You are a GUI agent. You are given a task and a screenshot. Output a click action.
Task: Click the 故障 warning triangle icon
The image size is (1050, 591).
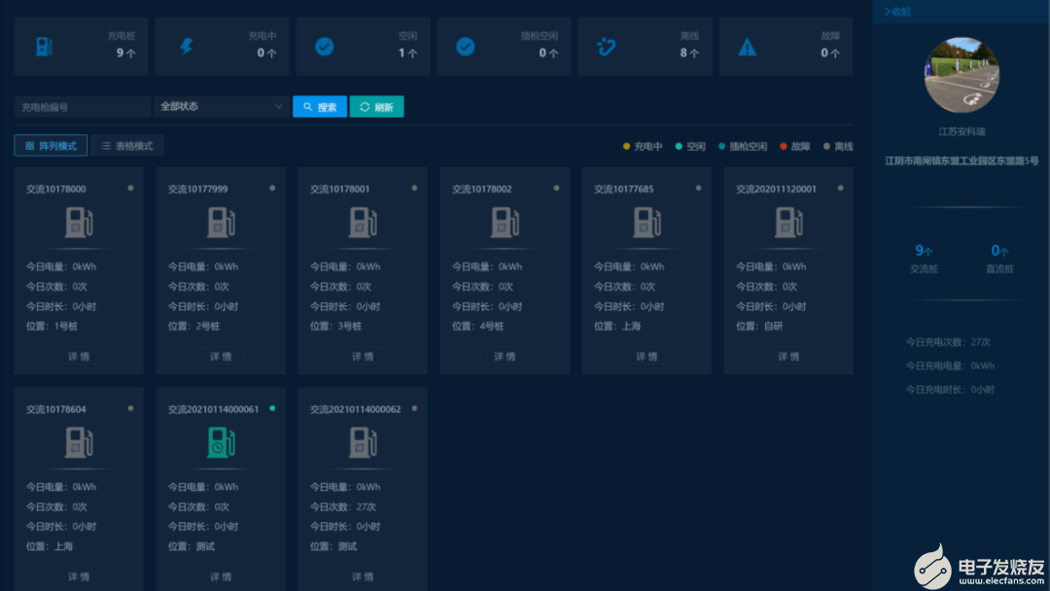point(747,46)
